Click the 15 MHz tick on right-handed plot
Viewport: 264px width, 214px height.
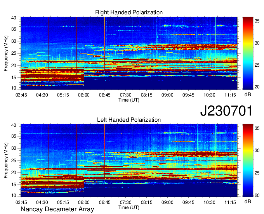click(x=14, y=78)
